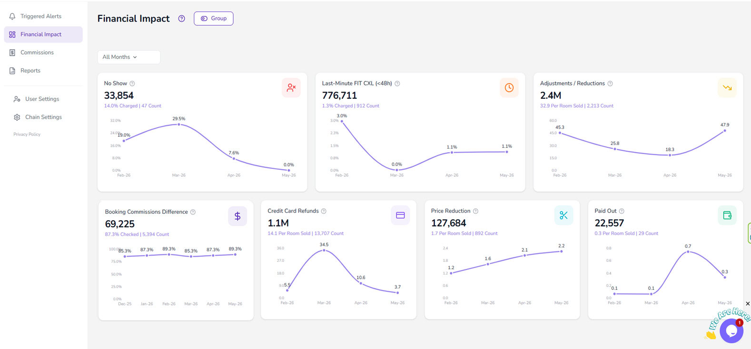Click the info icon next to Booking Commissions Difference
The image size is (751, 349).
coord(193,212)
